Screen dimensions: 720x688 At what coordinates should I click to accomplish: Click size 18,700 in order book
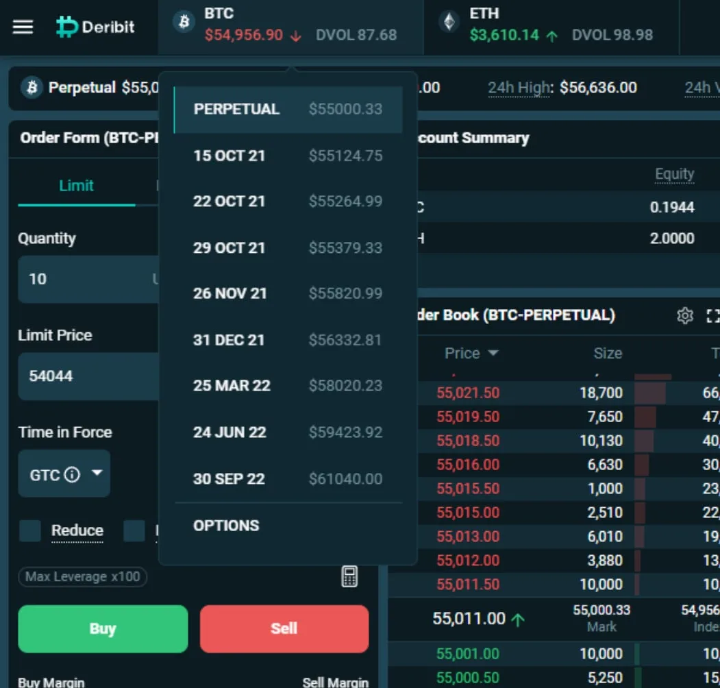(601, 393)
